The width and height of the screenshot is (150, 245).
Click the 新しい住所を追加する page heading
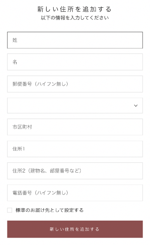click(74, 9)
